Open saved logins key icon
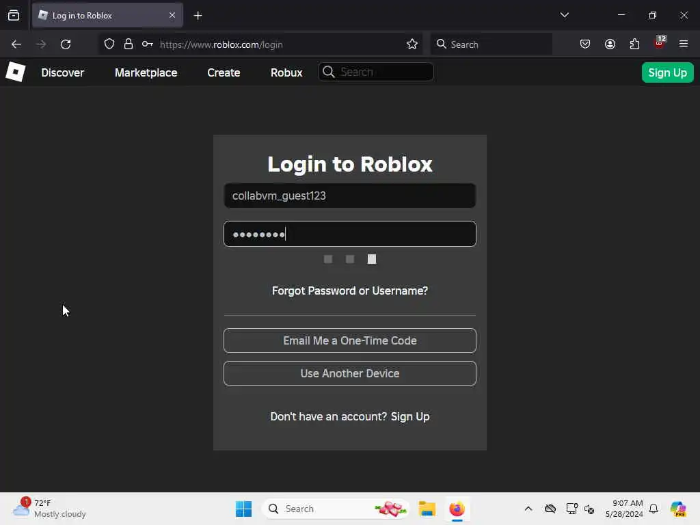The height and width of the screenshot is (525, 700). (148, 44)
